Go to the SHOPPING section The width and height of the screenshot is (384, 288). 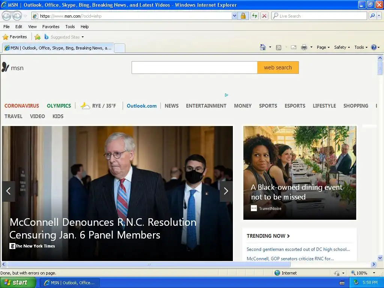(355, 106)
